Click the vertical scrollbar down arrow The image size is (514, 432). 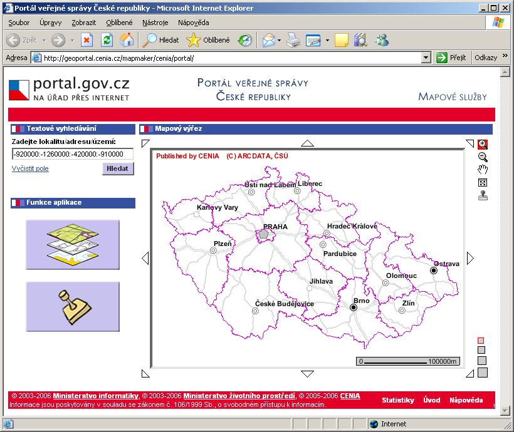point(505,410)
